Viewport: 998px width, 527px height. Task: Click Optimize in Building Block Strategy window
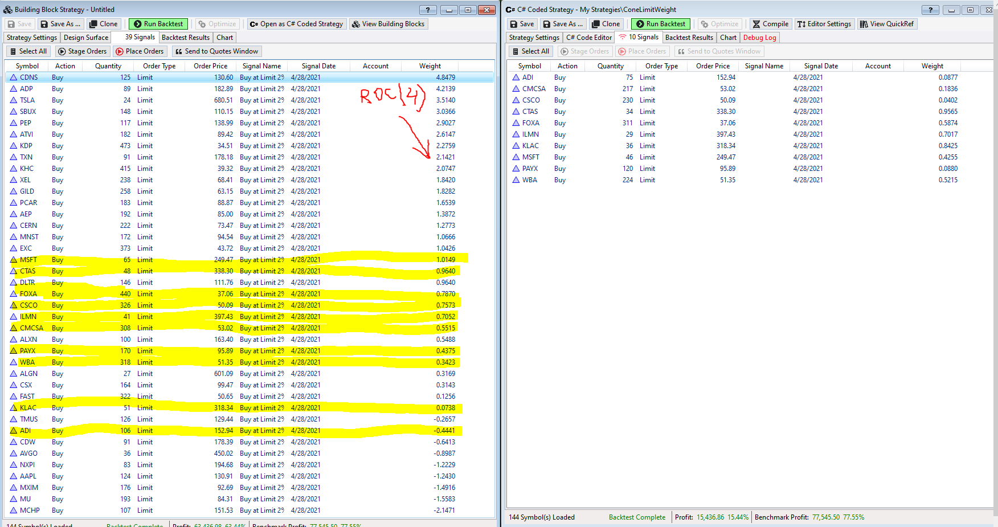pos(217,24)
